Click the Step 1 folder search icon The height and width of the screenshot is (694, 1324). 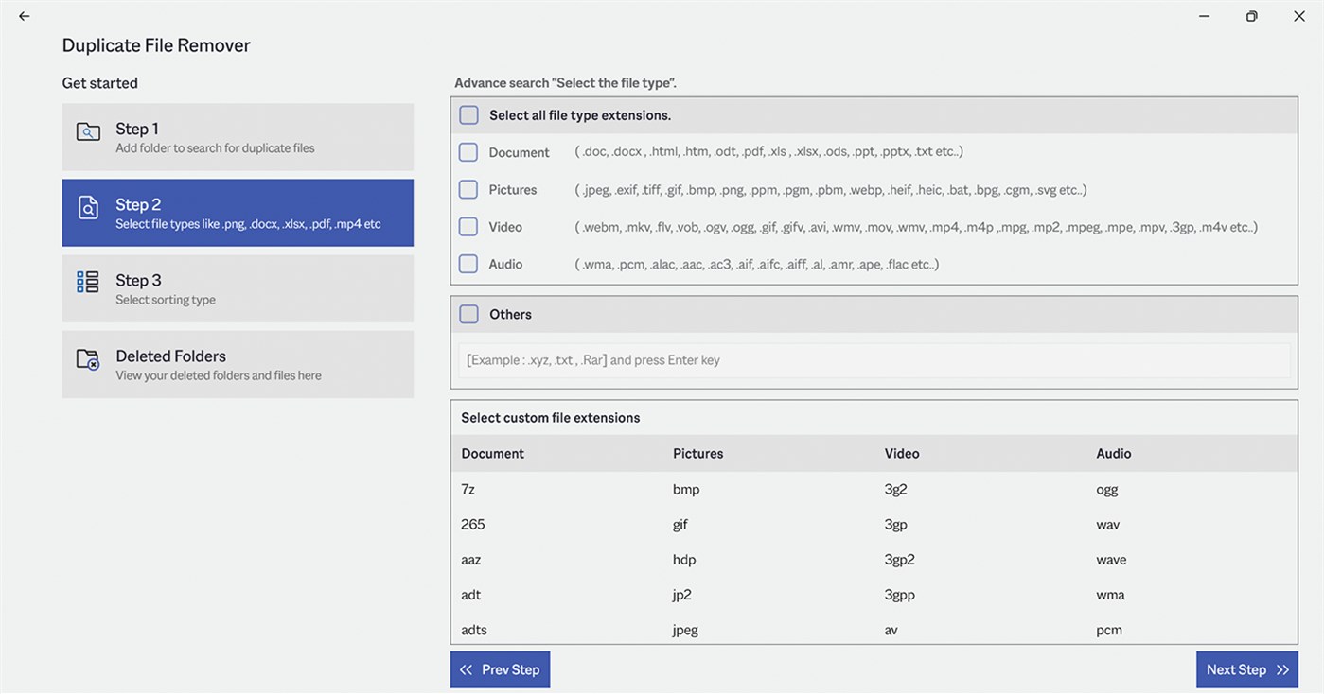(x=88, y=132)
